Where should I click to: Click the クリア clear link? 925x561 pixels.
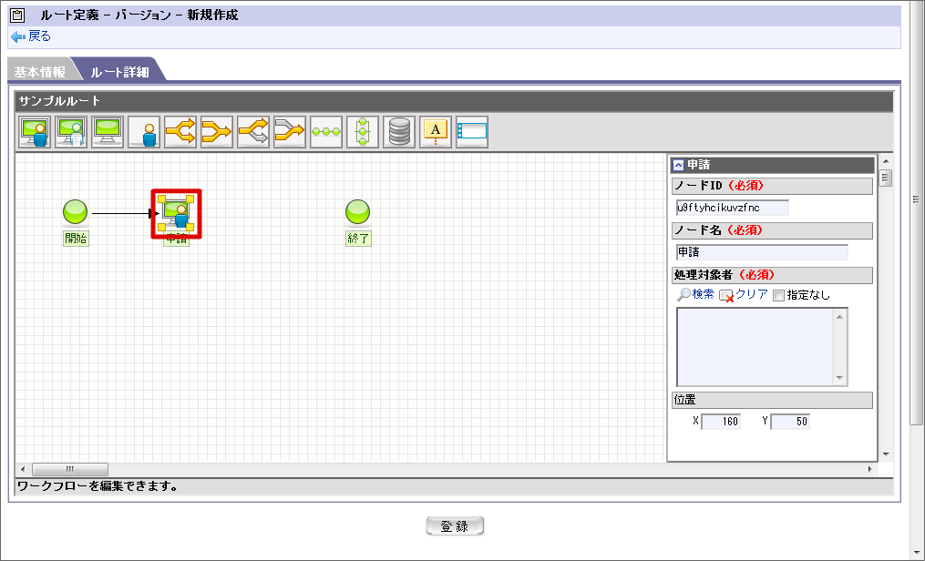pyautogui.click(x=744, y=294)
